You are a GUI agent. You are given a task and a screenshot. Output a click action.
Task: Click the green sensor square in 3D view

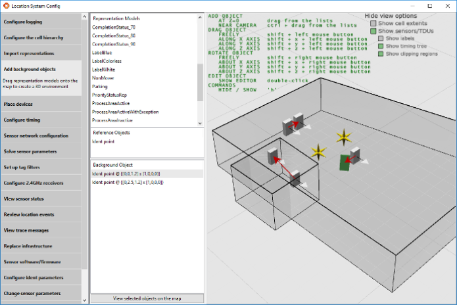345,162
